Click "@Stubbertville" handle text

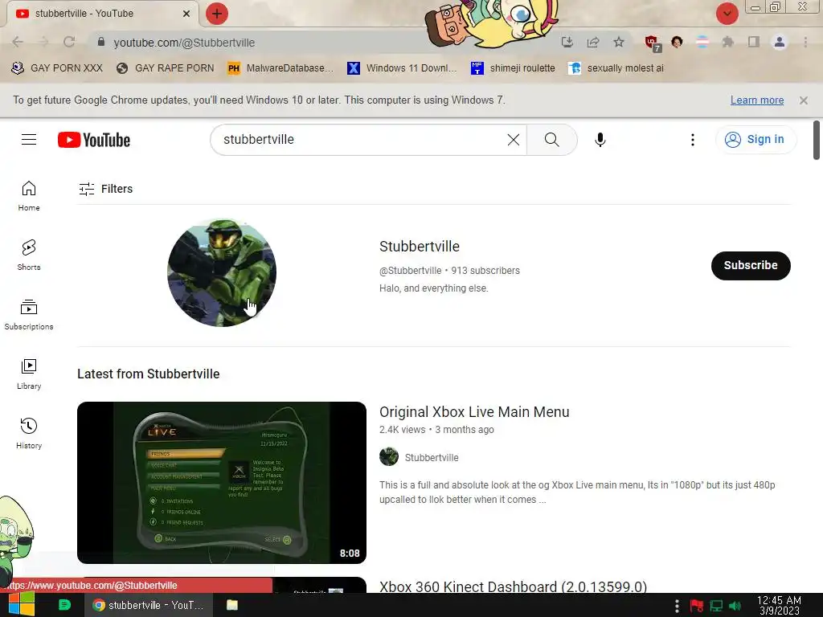[411, 271]
